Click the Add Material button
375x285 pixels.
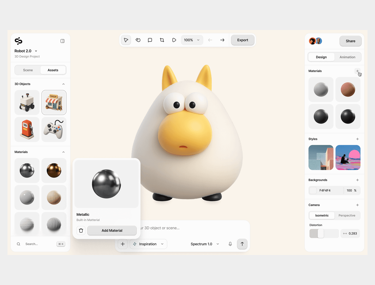[x=112, y=230]
